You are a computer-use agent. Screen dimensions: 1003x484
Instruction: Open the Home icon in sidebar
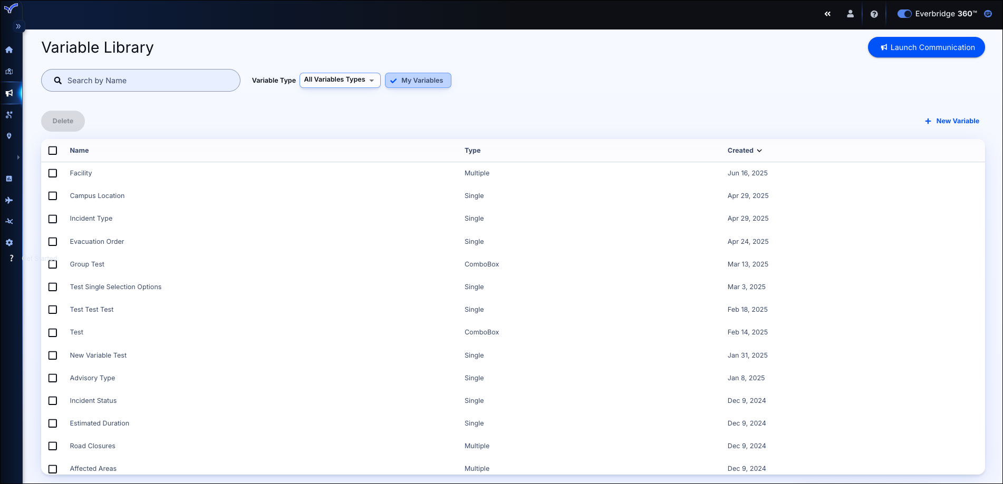click(9, 50)
